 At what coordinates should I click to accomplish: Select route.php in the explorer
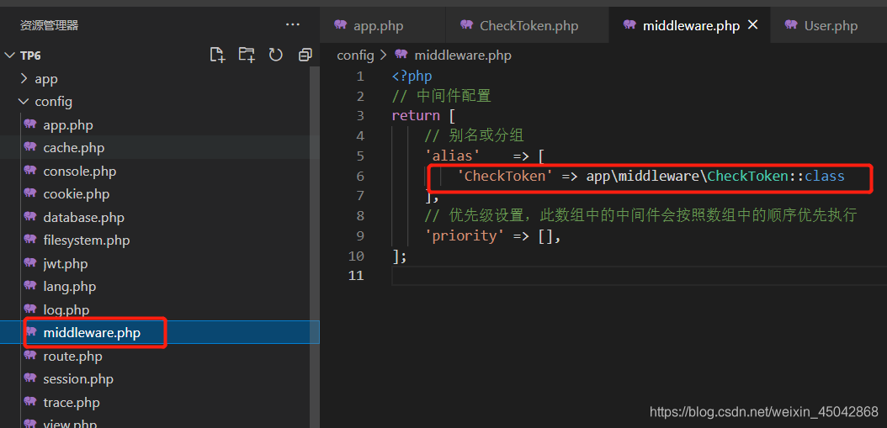(x=72, y=356)
